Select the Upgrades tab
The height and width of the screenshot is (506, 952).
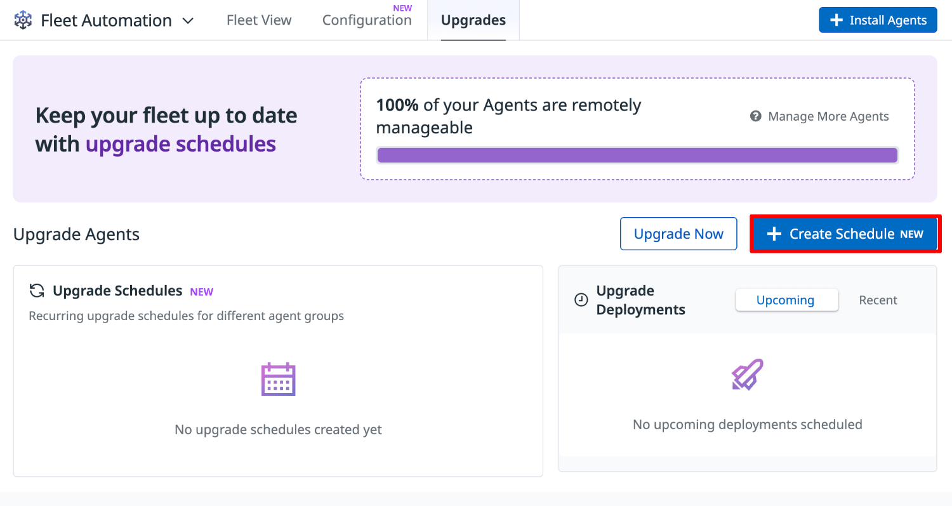(x=473, y=20)
